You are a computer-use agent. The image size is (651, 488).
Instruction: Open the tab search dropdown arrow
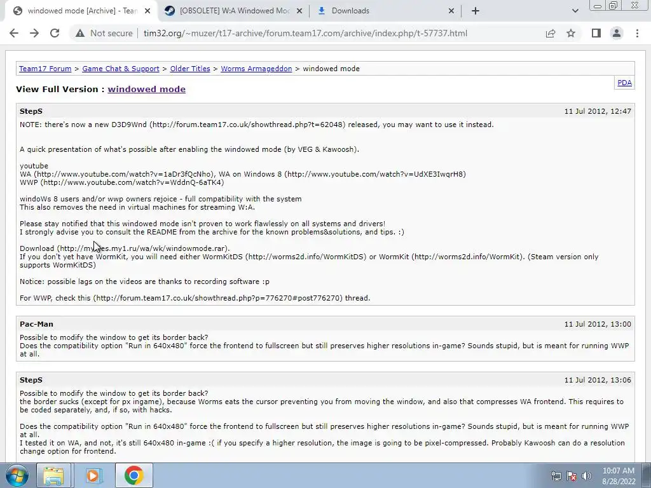575,11
